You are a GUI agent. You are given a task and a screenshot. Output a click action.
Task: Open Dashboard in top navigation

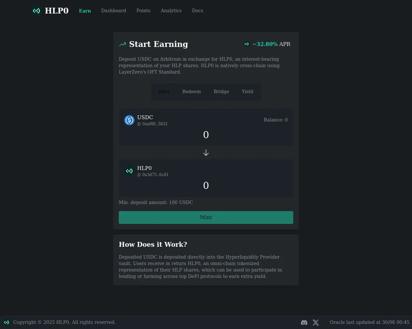pos(114,11)
